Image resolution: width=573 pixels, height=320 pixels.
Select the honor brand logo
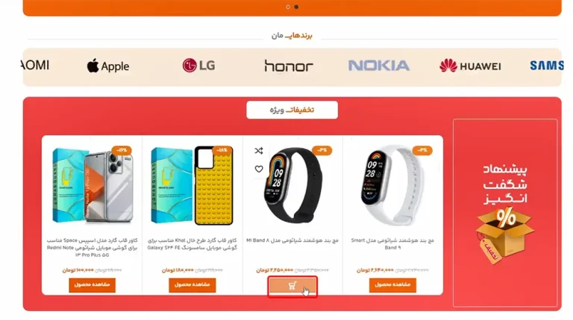(x=289, y=66)
